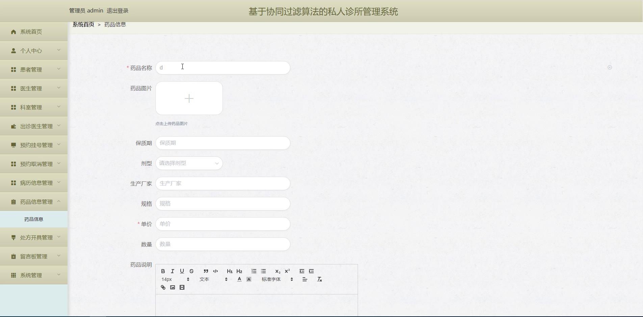
Task: Expand the 处方开具管理 menu
Action: click(34, 237)
